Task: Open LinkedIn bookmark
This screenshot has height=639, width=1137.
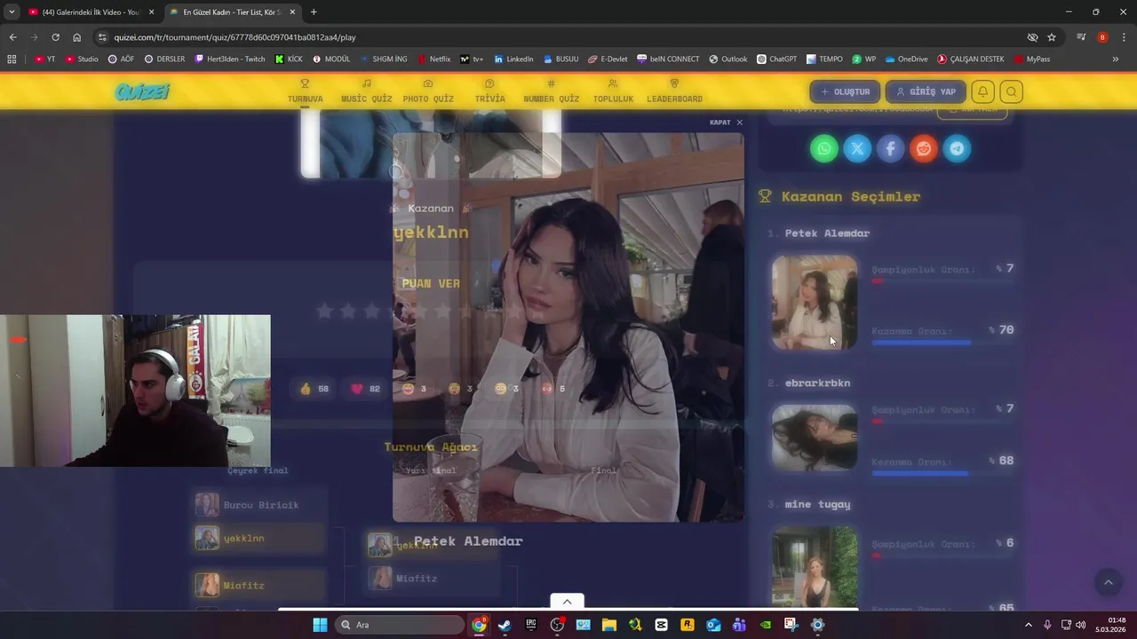Action: point(513,59)
